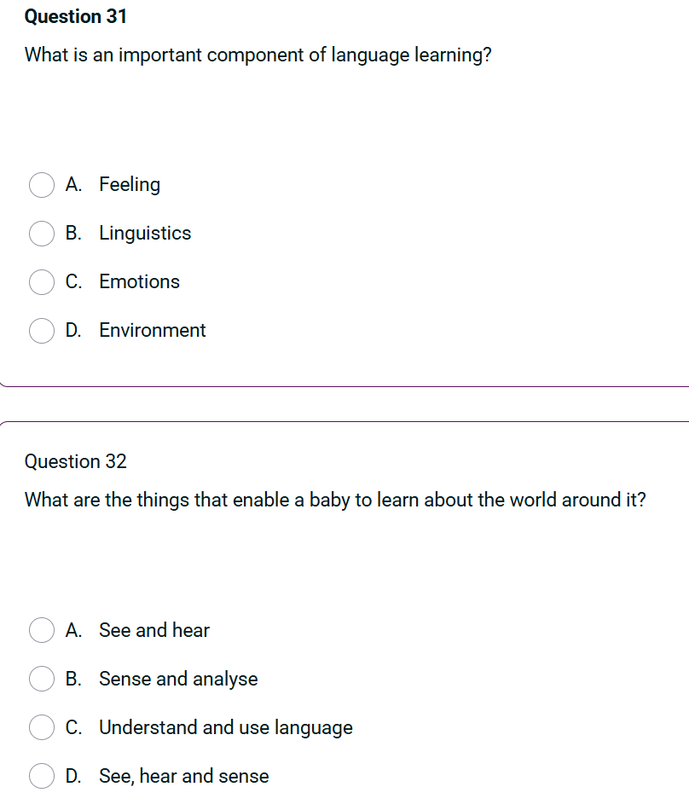Select option C Emotions for Question 31
This screenshot has width=689, height=810.
click(x=41, y=282)
